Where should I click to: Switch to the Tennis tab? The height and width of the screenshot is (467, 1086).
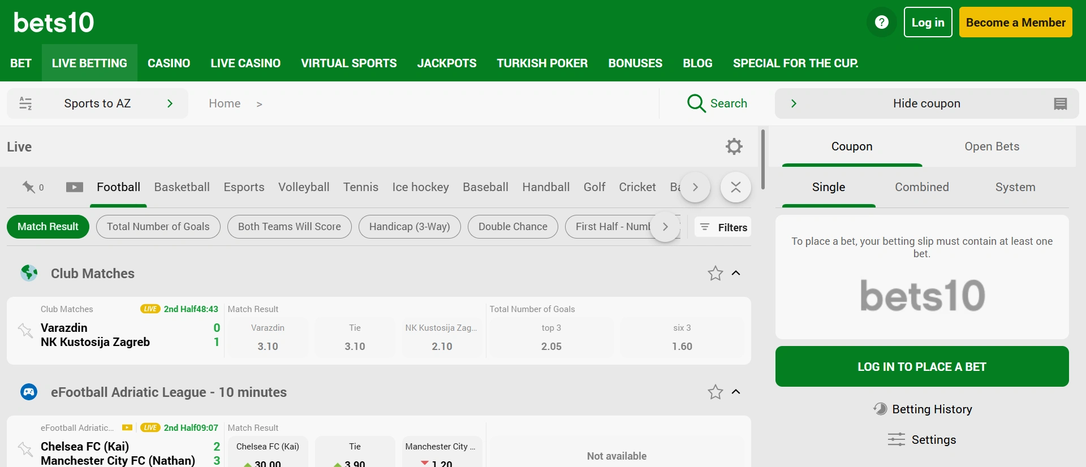point(361,187)
